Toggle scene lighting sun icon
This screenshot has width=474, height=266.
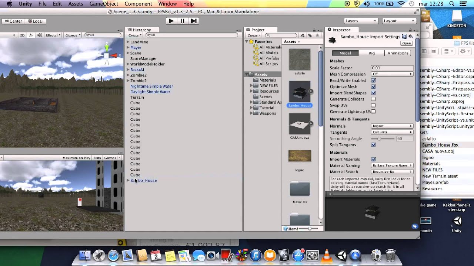(x=31, y=35)
